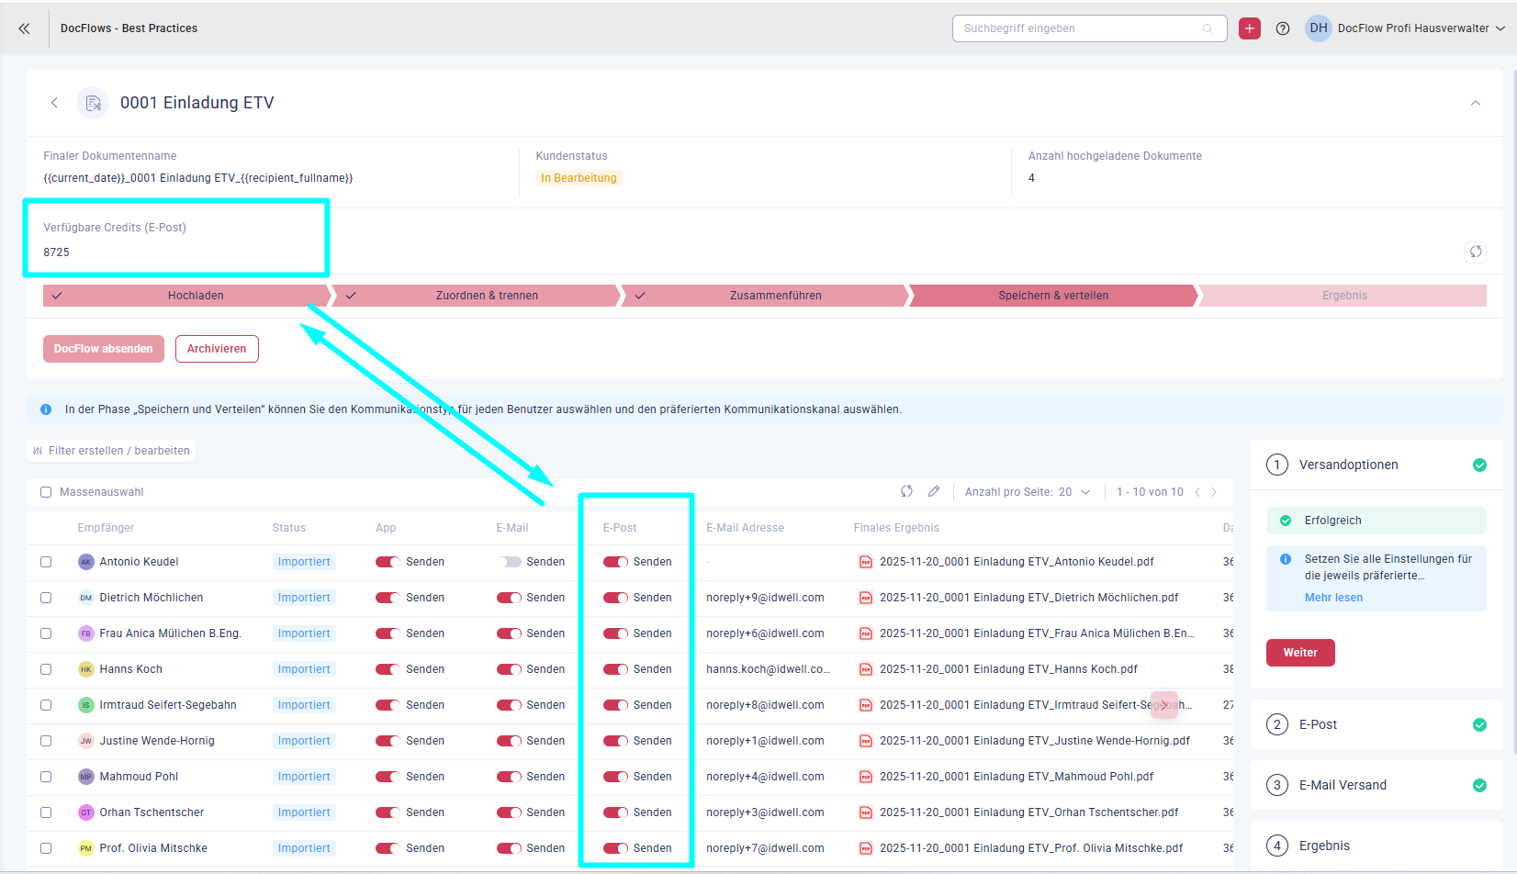Enable E-Mail toggle for Antonio Keudel
Image resolution: width=1517 pixels, height=874 pixels.
[x=509, y=562]
